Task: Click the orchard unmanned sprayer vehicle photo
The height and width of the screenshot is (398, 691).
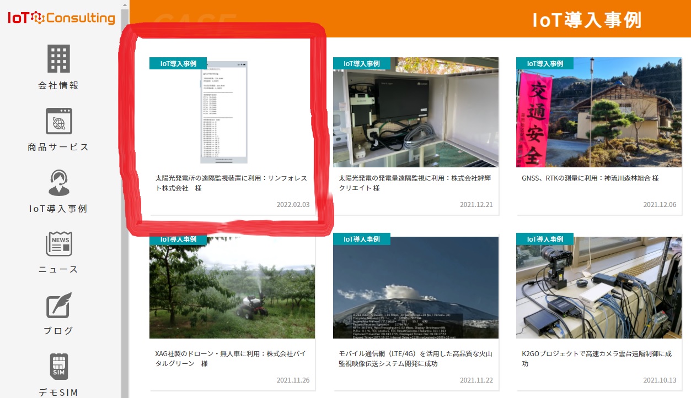Action: [x=232, y=287]
